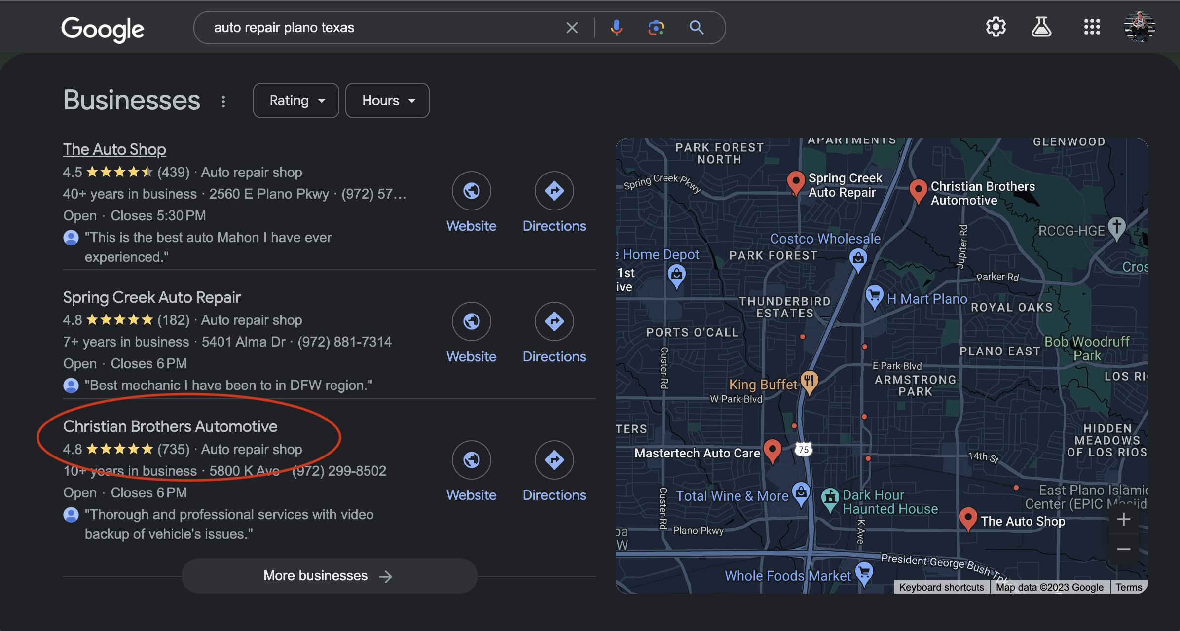Run the search with the magnifier icon
This screenshot has height=631, width=1180.
[697, 28]
